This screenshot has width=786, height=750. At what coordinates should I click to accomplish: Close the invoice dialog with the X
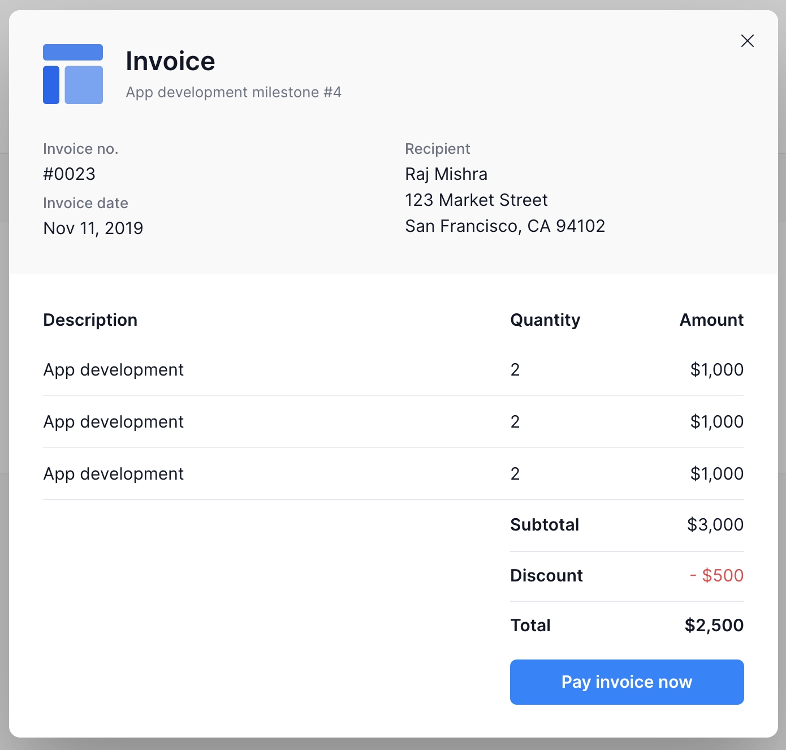point(747,41)
